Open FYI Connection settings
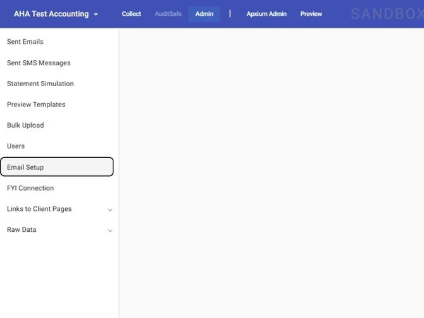 click(x=30, y=188)
